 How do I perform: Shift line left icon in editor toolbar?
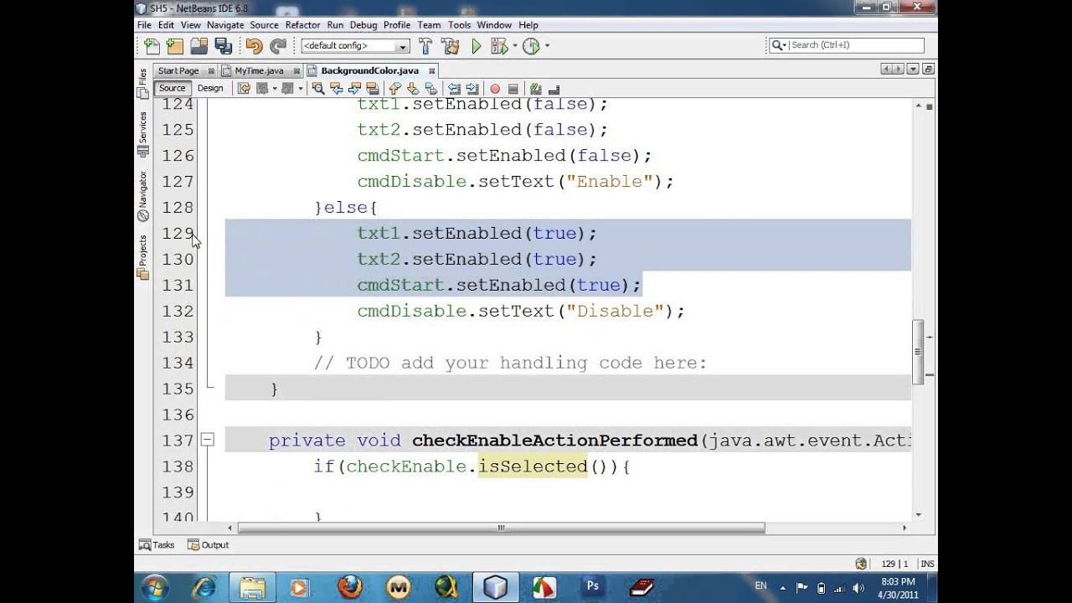point(454,88)
